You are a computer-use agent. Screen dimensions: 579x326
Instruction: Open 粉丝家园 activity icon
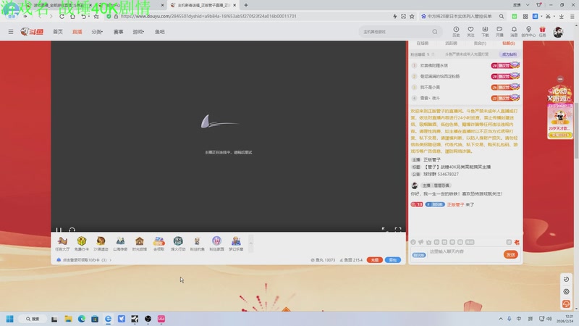(x=216, y=243)
